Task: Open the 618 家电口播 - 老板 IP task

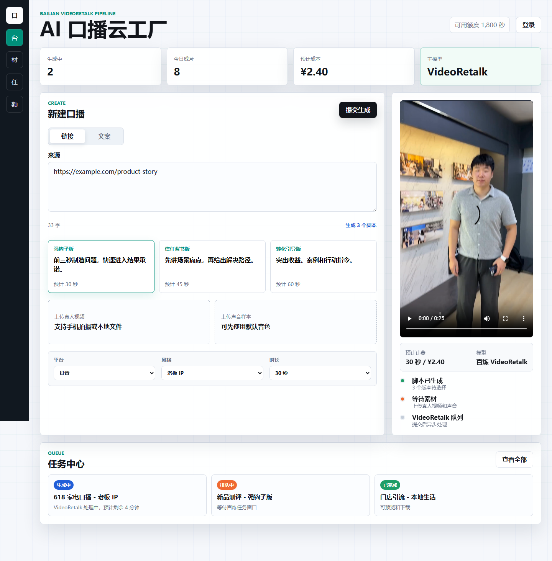Action: 127,496
